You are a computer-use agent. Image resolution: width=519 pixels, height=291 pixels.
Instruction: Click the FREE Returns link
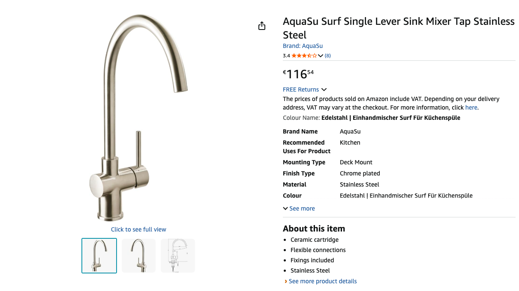301,89
